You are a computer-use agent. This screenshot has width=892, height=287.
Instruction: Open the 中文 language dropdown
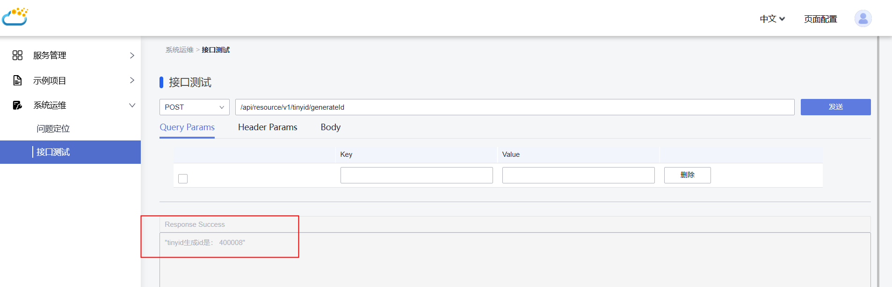tap(772, 19)
